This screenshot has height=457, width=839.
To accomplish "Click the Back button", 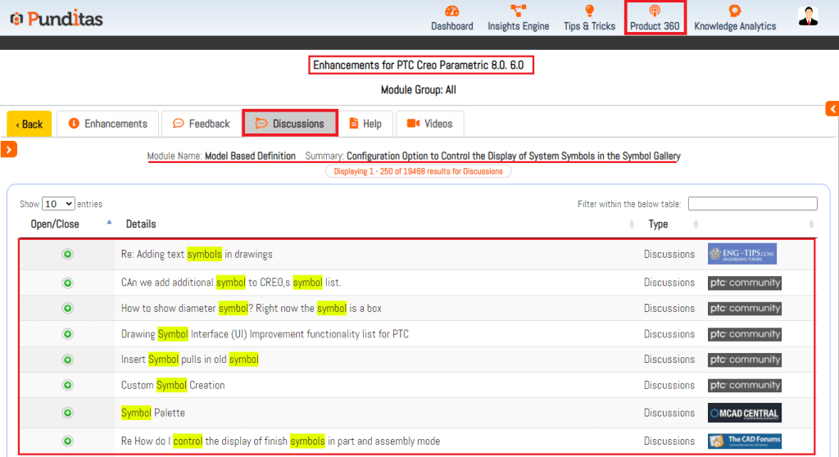I will click(29, 124).
